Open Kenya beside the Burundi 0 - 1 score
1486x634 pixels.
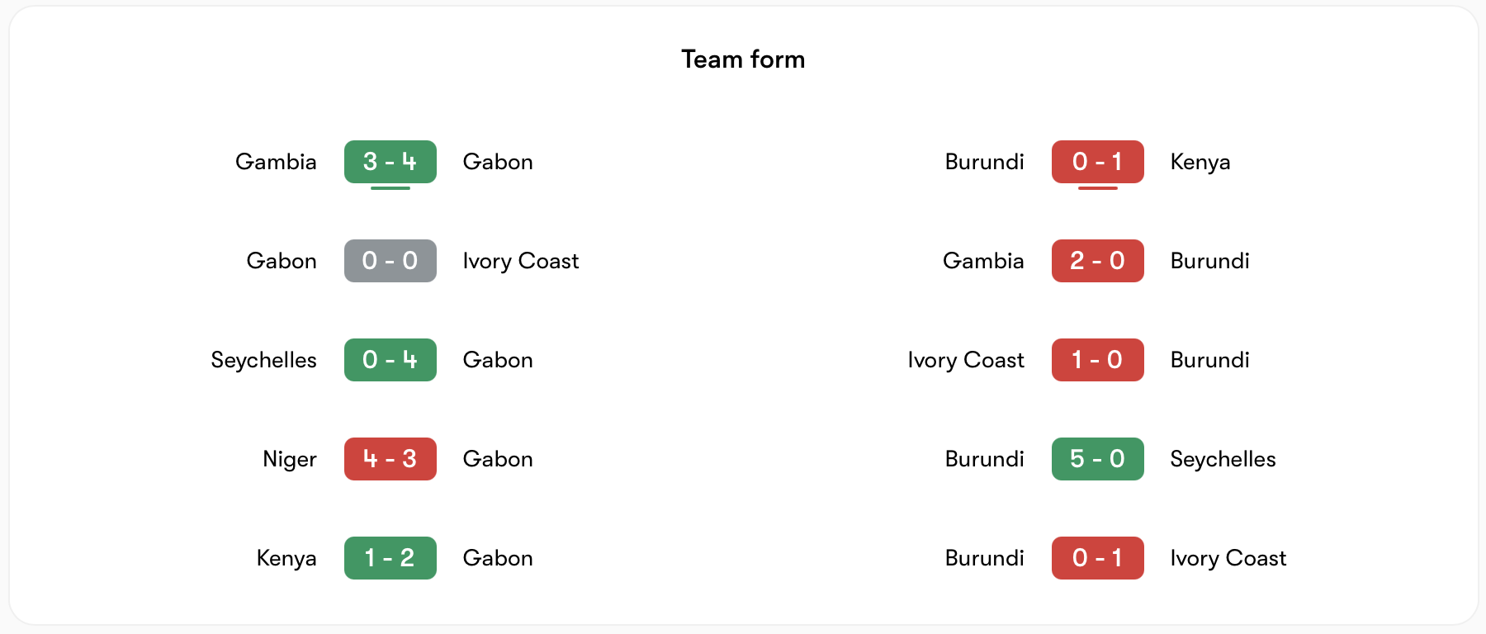(1200, 162)
